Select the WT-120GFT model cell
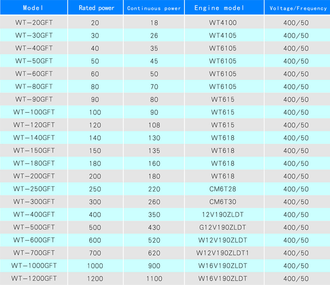 (x=34, y=125)
